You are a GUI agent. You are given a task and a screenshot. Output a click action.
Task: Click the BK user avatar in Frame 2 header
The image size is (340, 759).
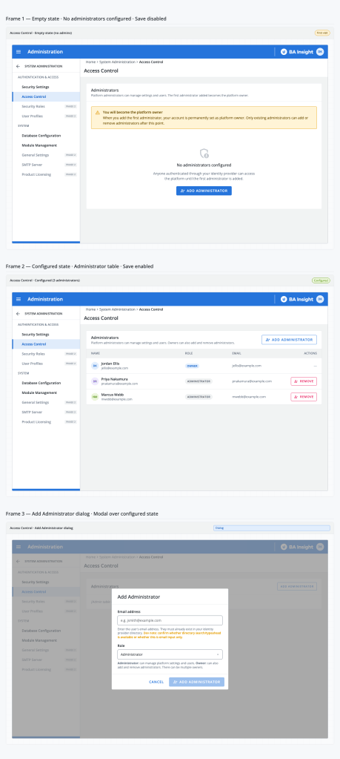(320, 299)
